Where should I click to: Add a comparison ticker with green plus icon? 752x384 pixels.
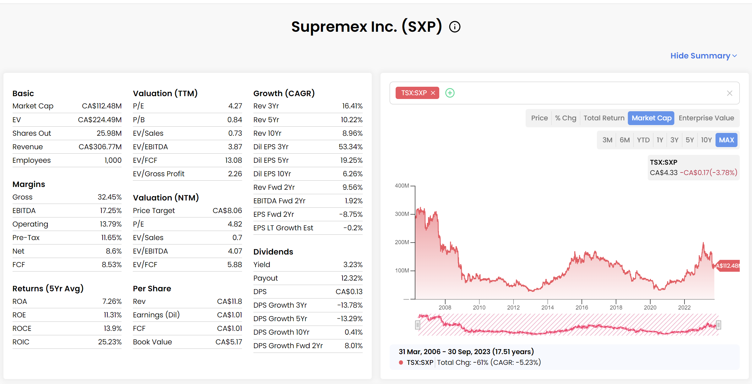pyautogui.click(x=450, y=93)
